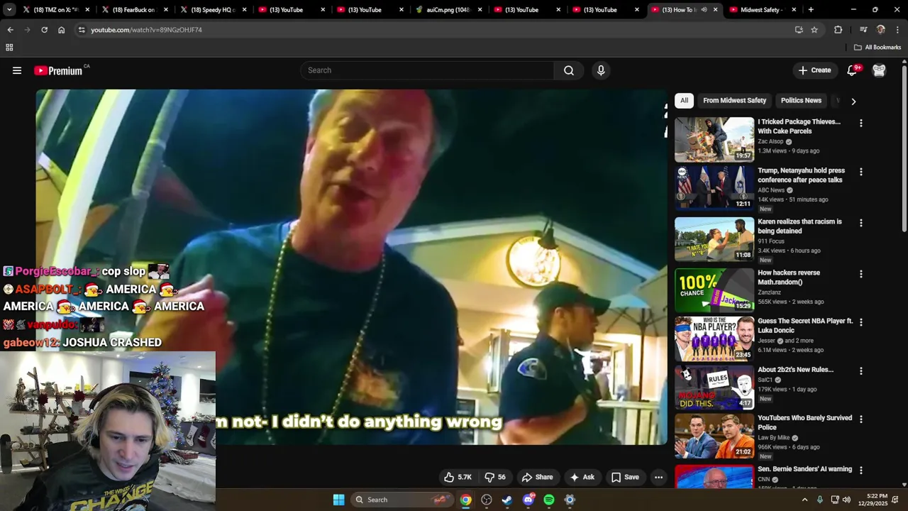The width and height of the screenshot is (908, 511).
Task: Open Discord from the taskbar
Action: 528,500
